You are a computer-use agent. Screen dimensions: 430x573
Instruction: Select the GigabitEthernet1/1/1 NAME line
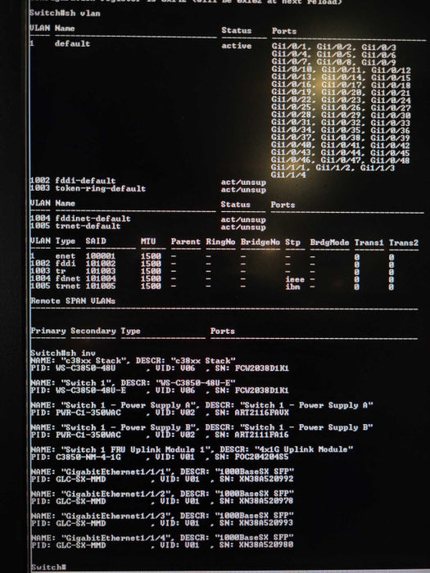coord(162,471)
